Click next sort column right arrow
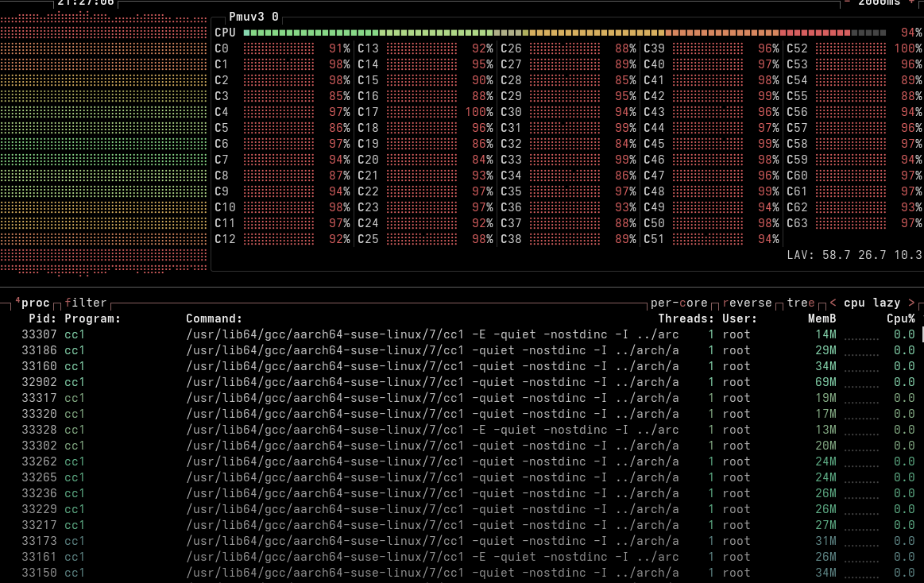This screenshot has width=924, height=583. point(910,303)
